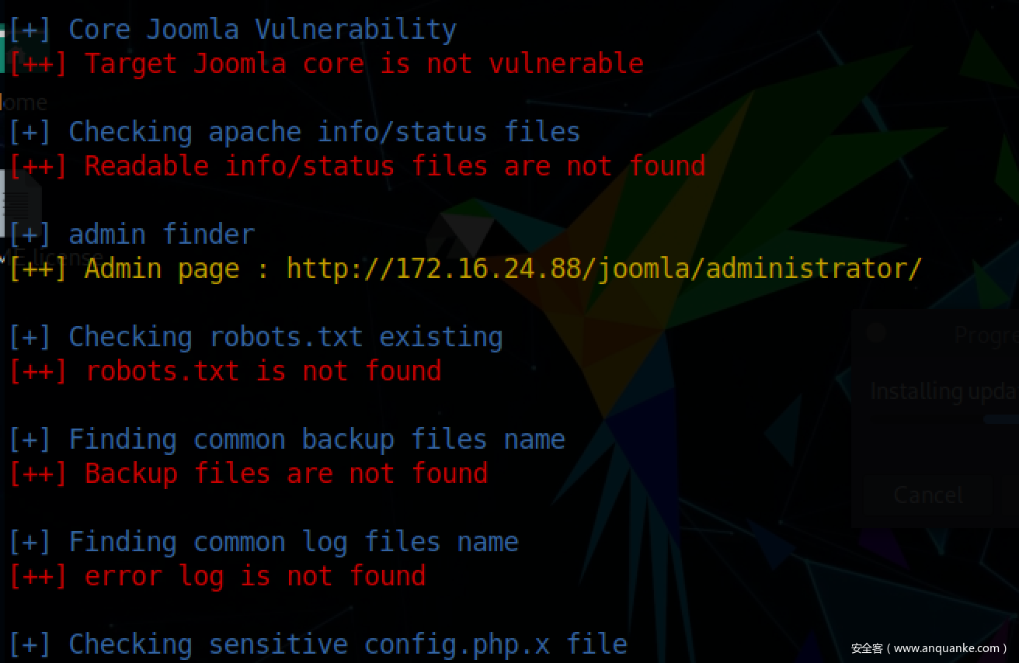The width and height of the screenshot is (1019, 663).
Task: Click the anquanke.com watermark text
Action: 929,648
